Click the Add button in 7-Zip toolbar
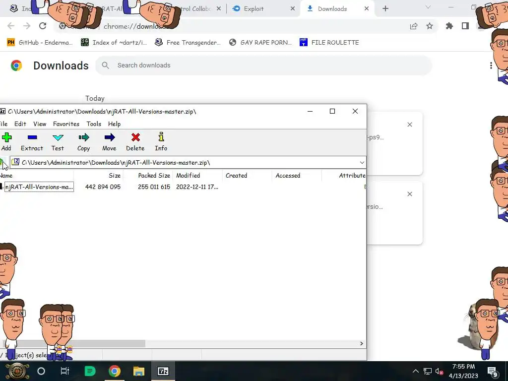 6,142
